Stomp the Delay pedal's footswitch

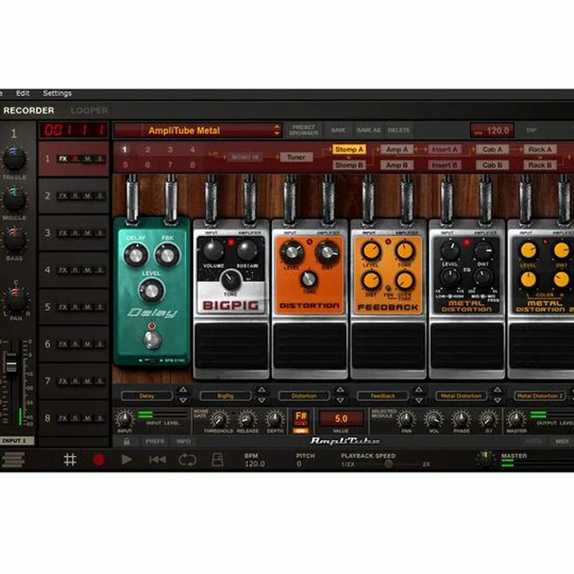152,340
